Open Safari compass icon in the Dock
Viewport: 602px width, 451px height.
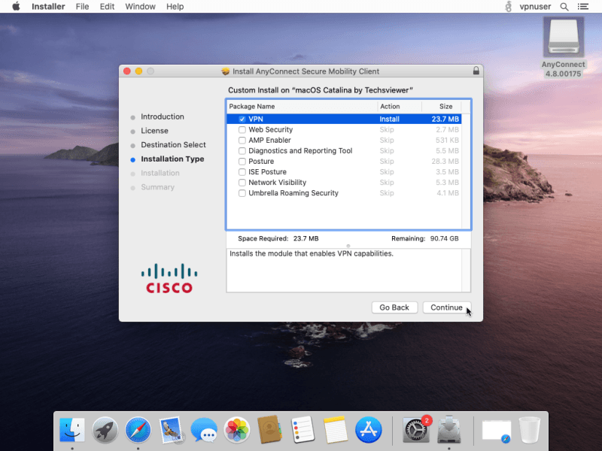[x=138, y=429]
